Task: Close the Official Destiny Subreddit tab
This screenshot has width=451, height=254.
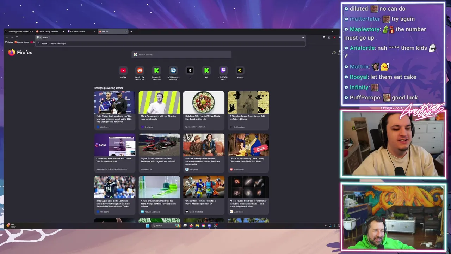Action: (64, 31)
